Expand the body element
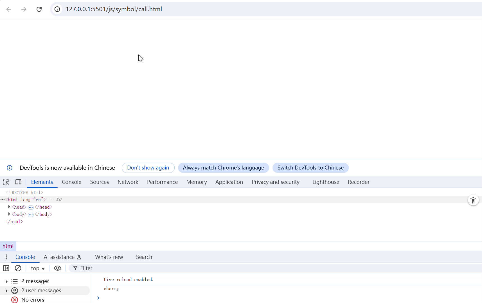This screenshot has height=303, width=482. pos(9,214)
